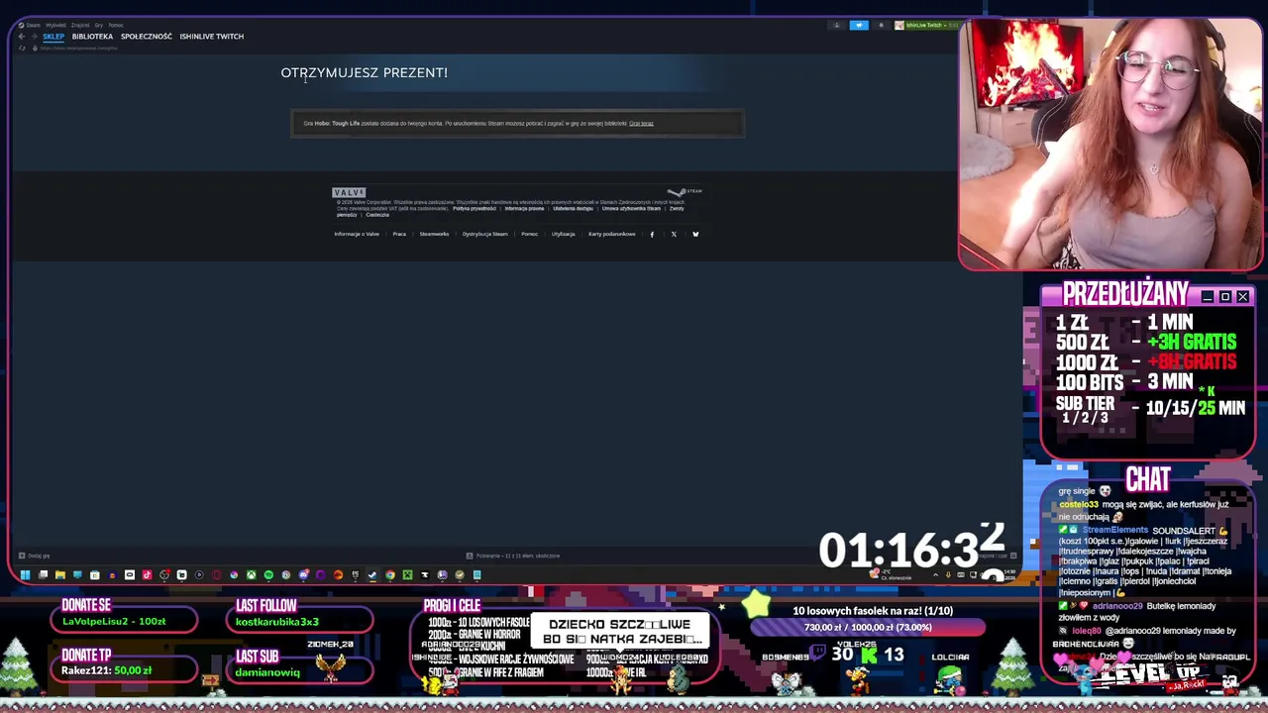Open the Xbox app on taskbar

[252, 574]
